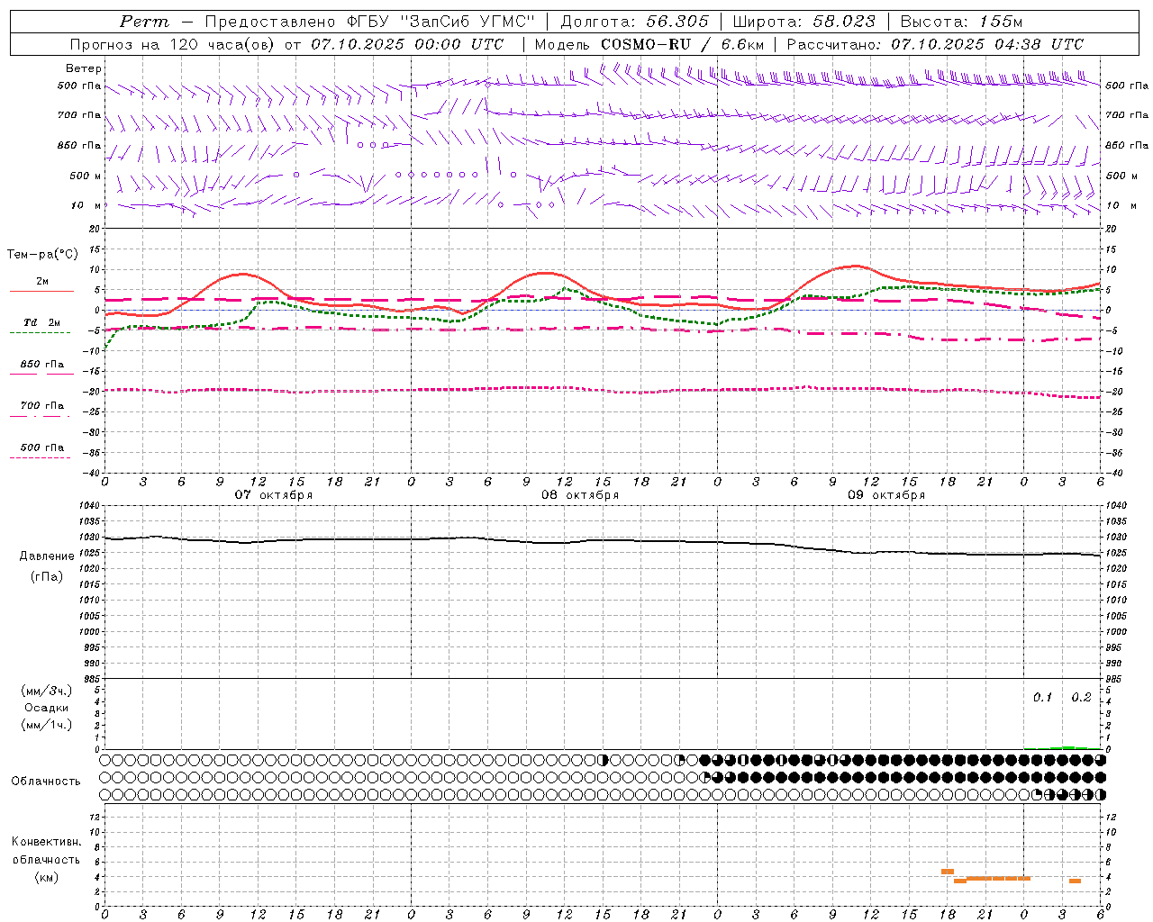This screenshot has height=922, width=1153.
Task: Click the "Td 2м" dew point legend entry
Action: pyautogui.click(x=42, y=322)
